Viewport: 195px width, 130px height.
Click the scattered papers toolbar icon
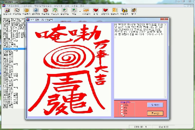click(x=17, y=10)
